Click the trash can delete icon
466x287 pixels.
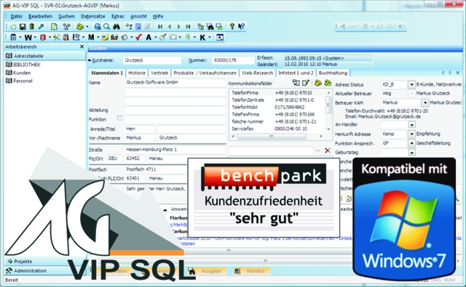[32, 27]
